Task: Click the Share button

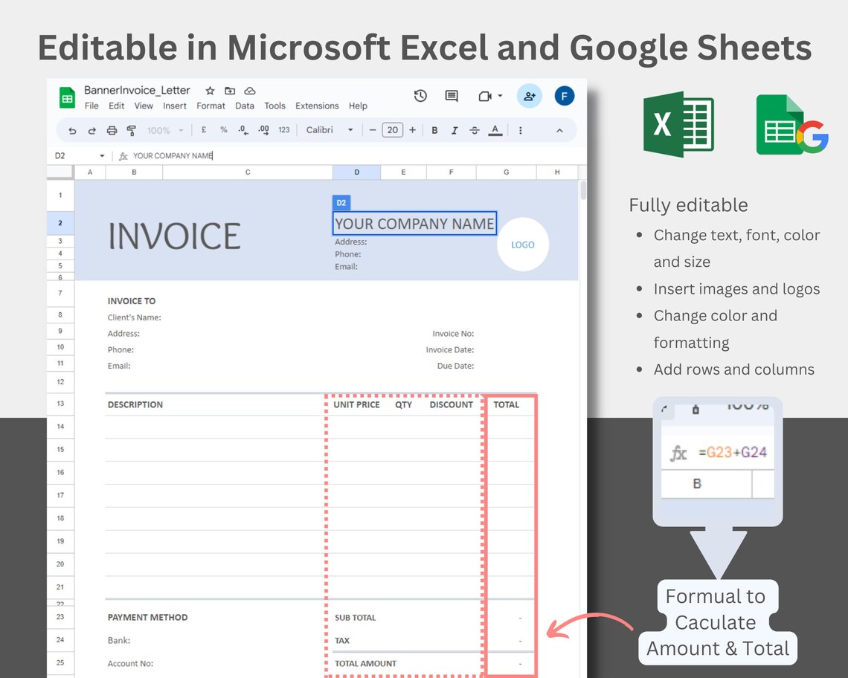Action: pos(529,96)
